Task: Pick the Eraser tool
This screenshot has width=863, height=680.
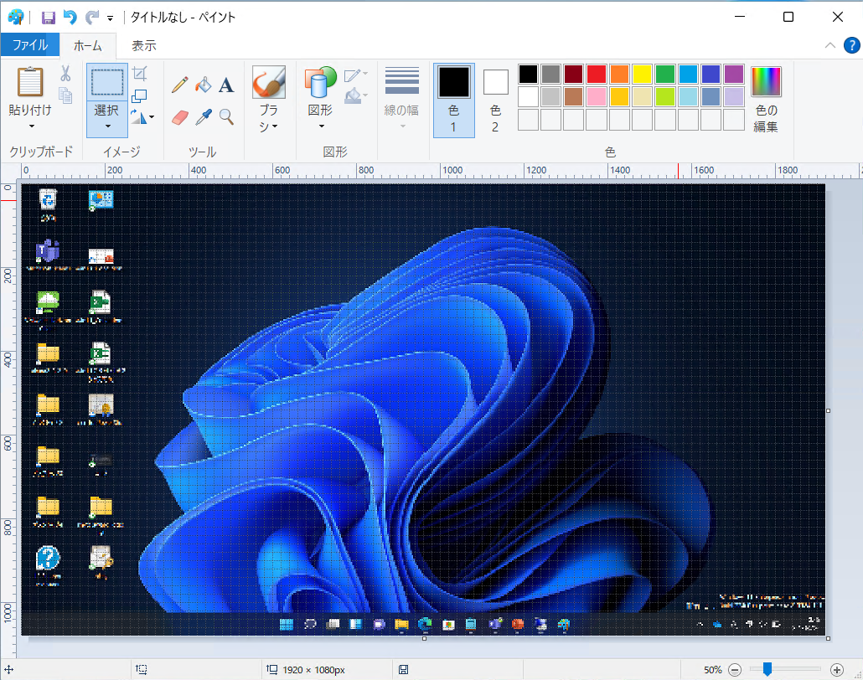Action: tap(180, 116)
